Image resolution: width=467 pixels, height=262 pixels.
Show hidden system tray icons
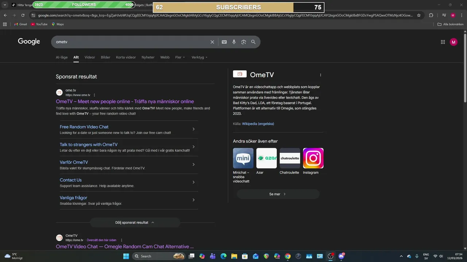401,256
